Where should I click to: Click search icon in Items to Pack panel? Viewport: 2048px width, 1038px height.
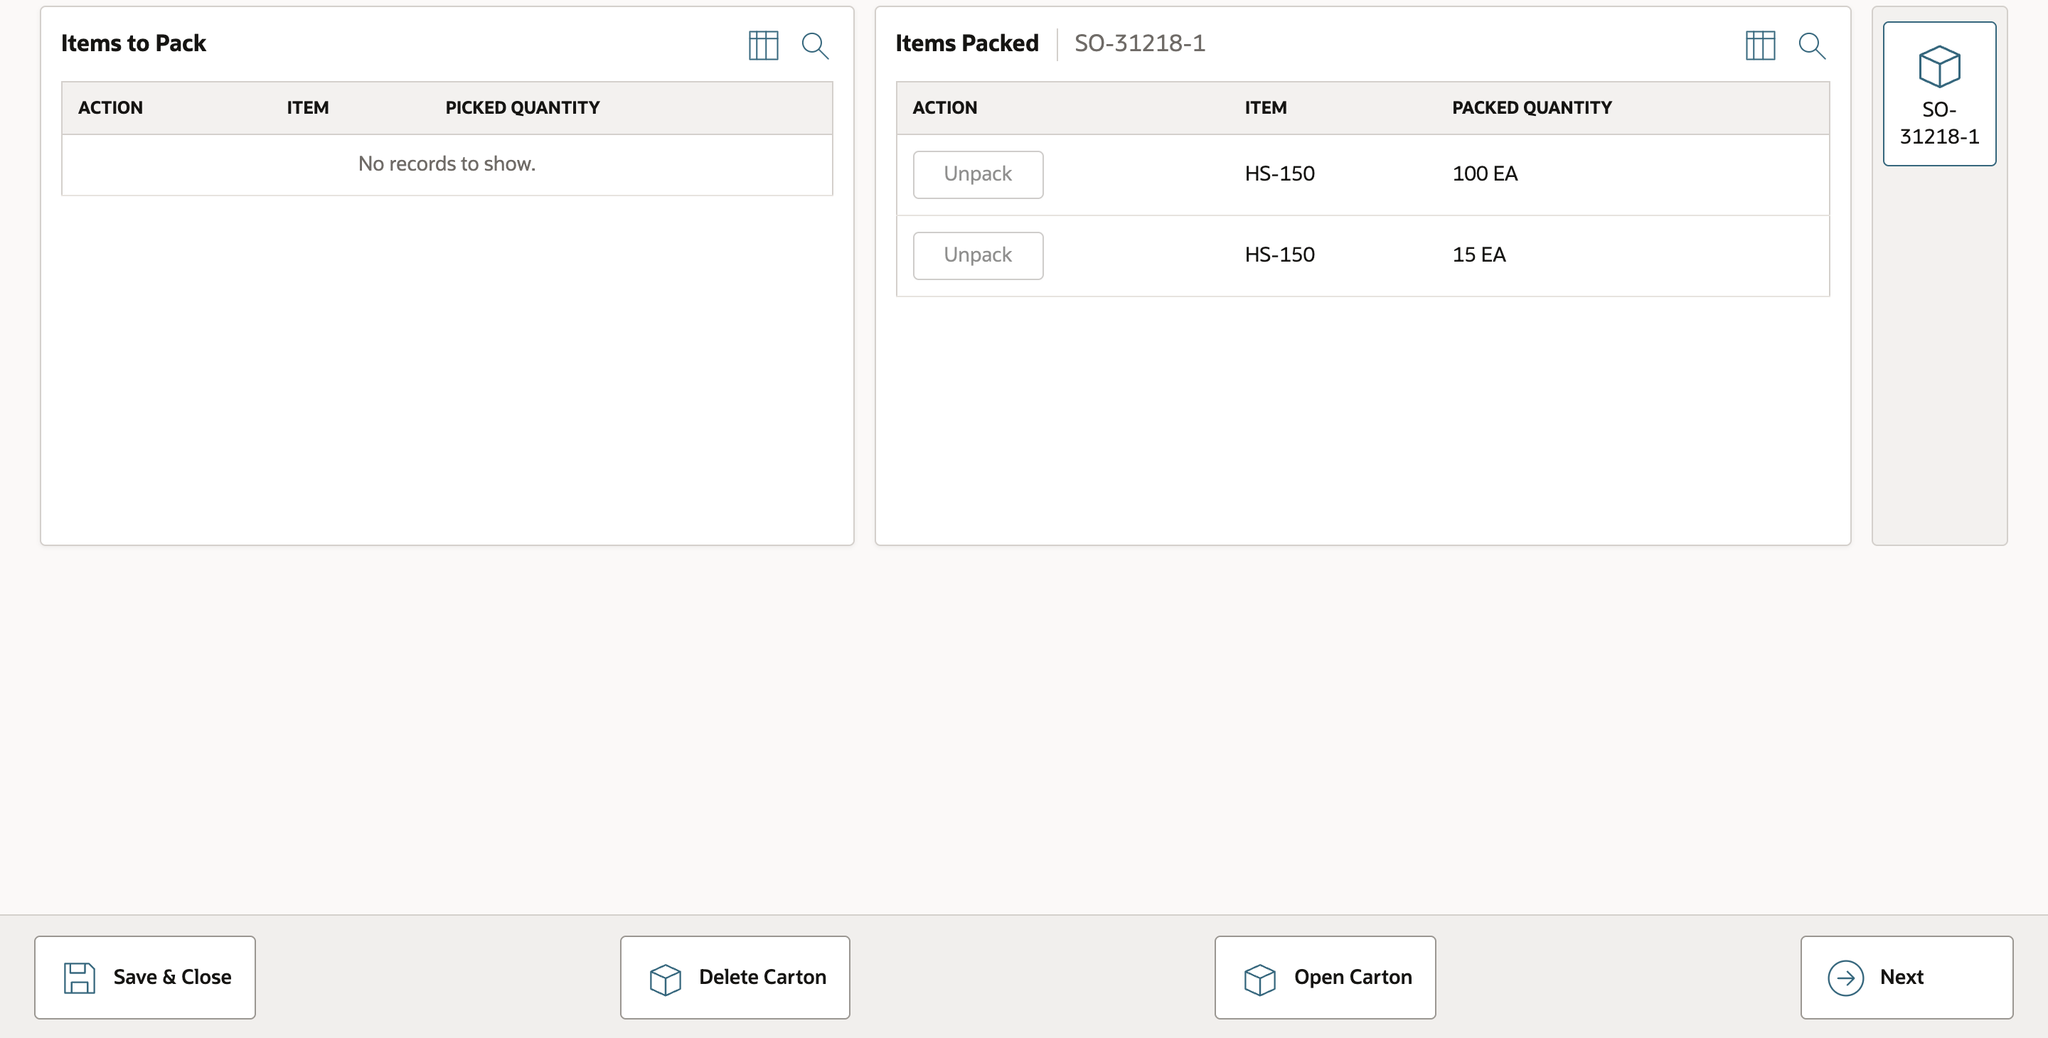tap(815, 45)
